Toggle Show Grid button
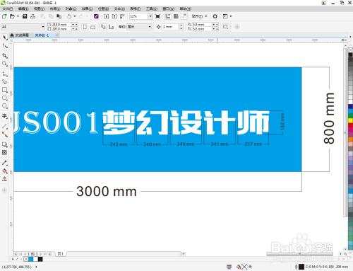Screen dimensions: 353x271 176,16
